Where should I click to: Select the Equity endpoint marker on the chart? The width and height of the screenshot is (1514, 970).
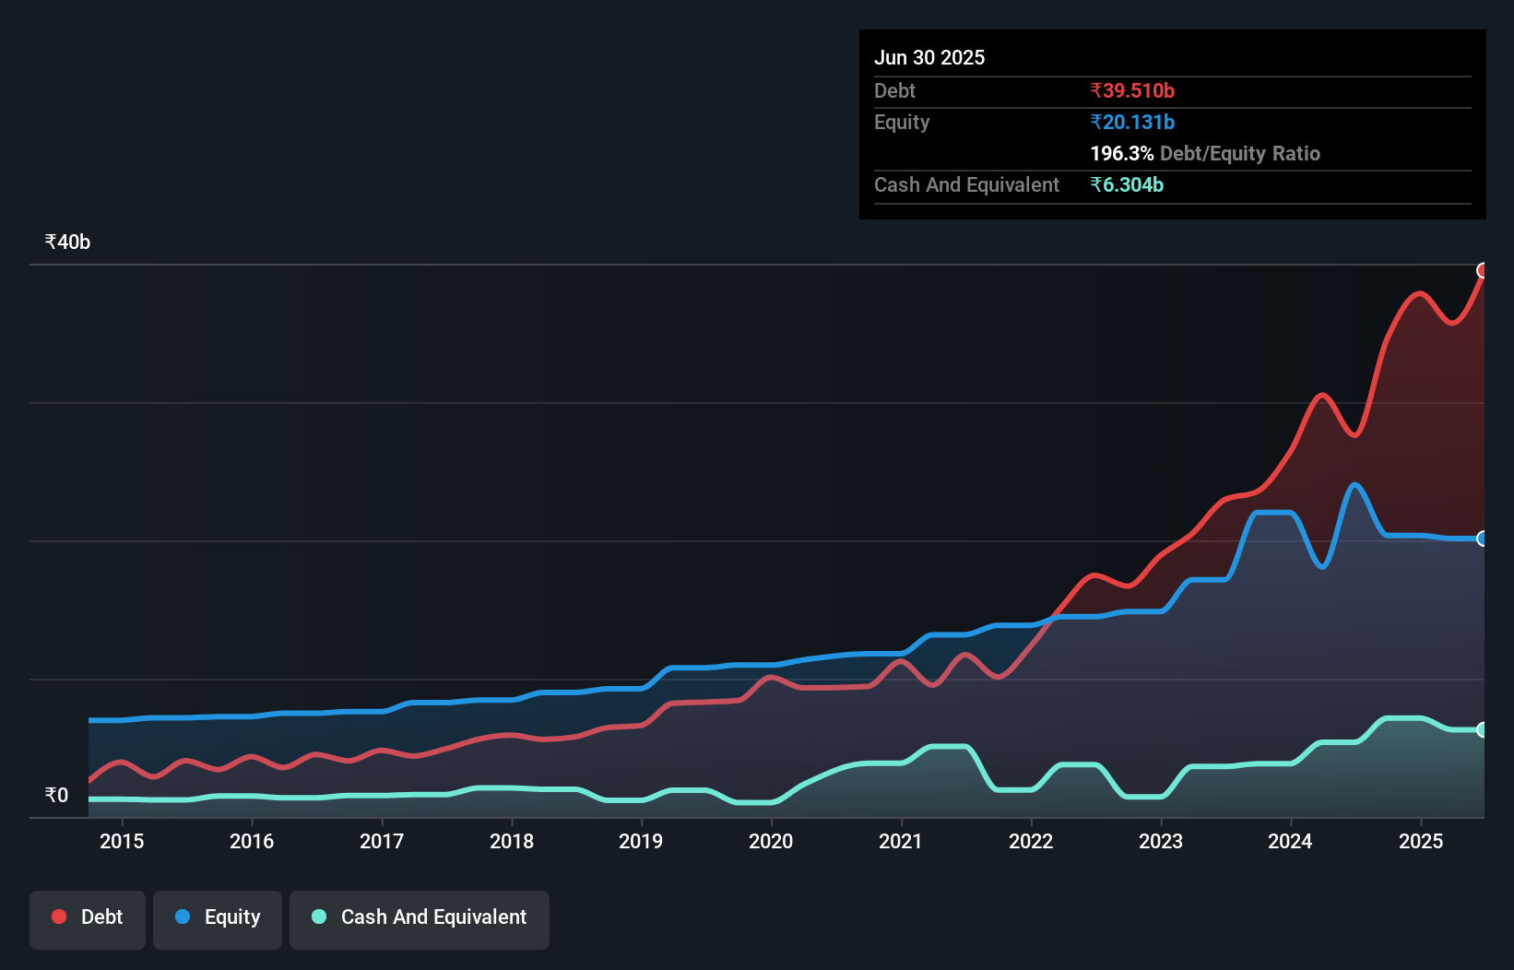click(1483, 538)
